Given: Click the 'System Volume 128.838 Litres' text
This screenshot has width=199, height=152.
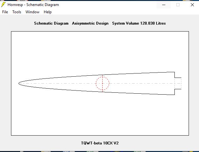Looking at the screenshot, I should 139,23.
